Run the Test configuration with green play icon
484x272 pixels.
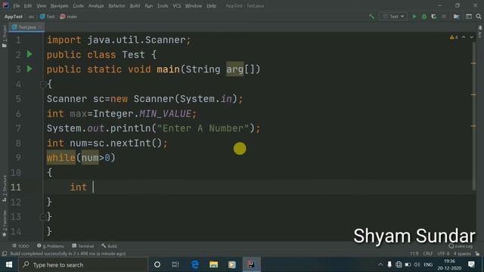point(414,17)
